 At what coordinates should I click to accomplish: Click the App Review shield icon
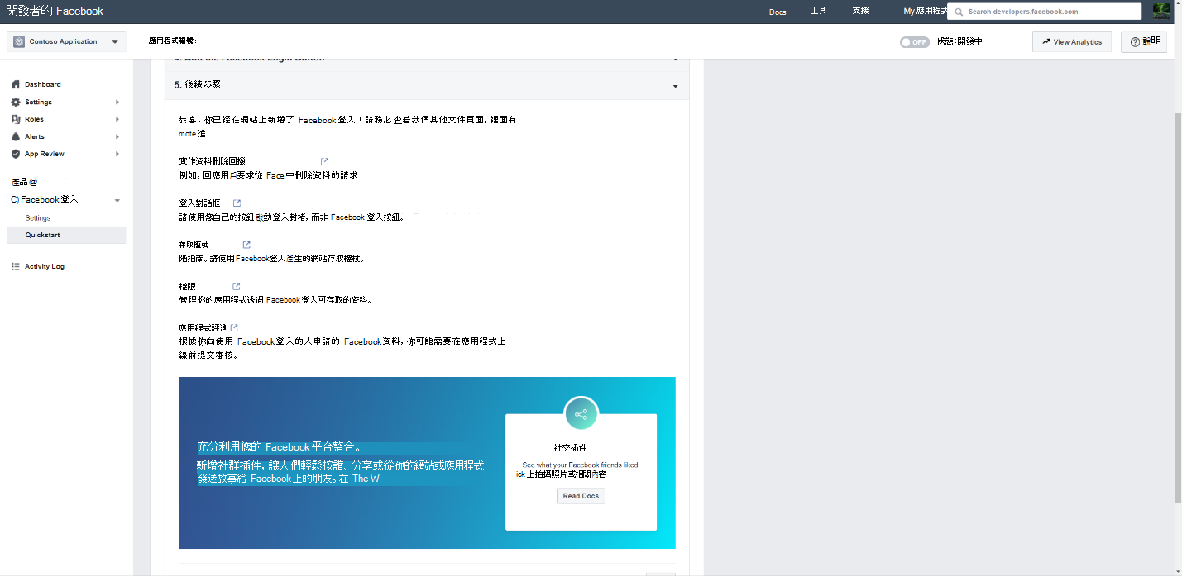pos(16,154)
